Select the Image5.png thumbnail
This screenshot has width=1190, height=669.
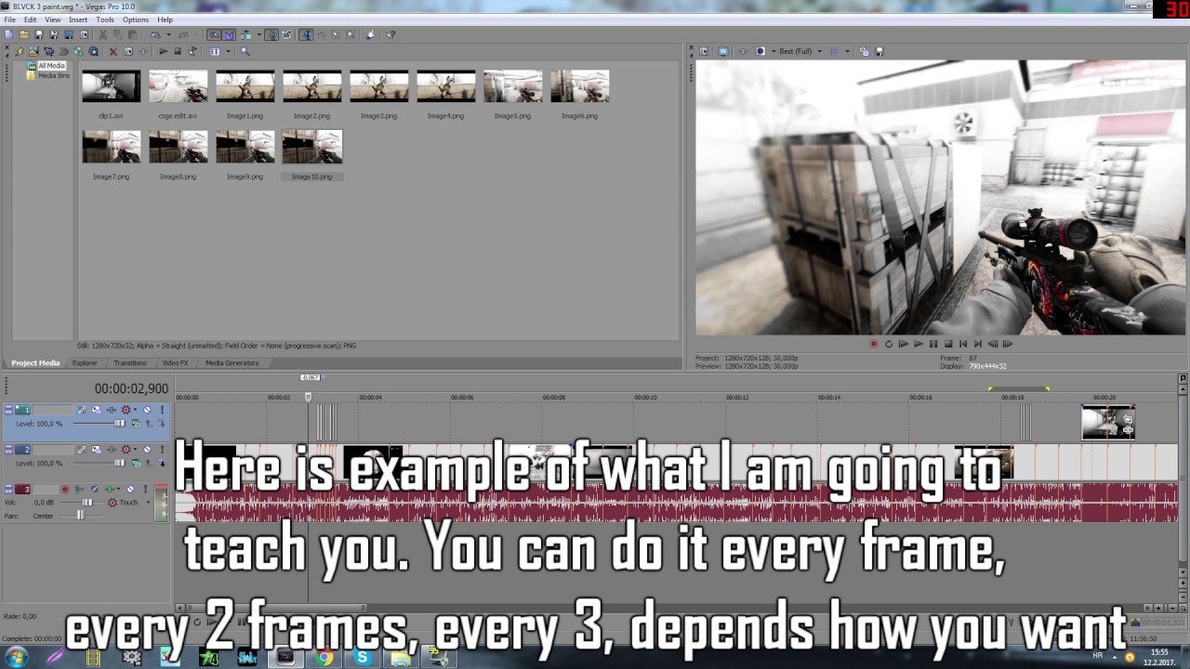(x=512, y=86)
